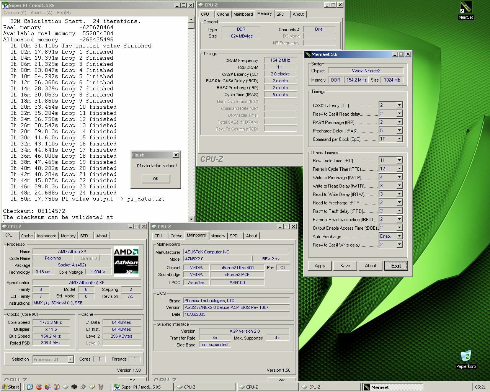The image size is (490, 392).
Task: Click OK in the Finish dialog
Action: click(x=155, y=179)
